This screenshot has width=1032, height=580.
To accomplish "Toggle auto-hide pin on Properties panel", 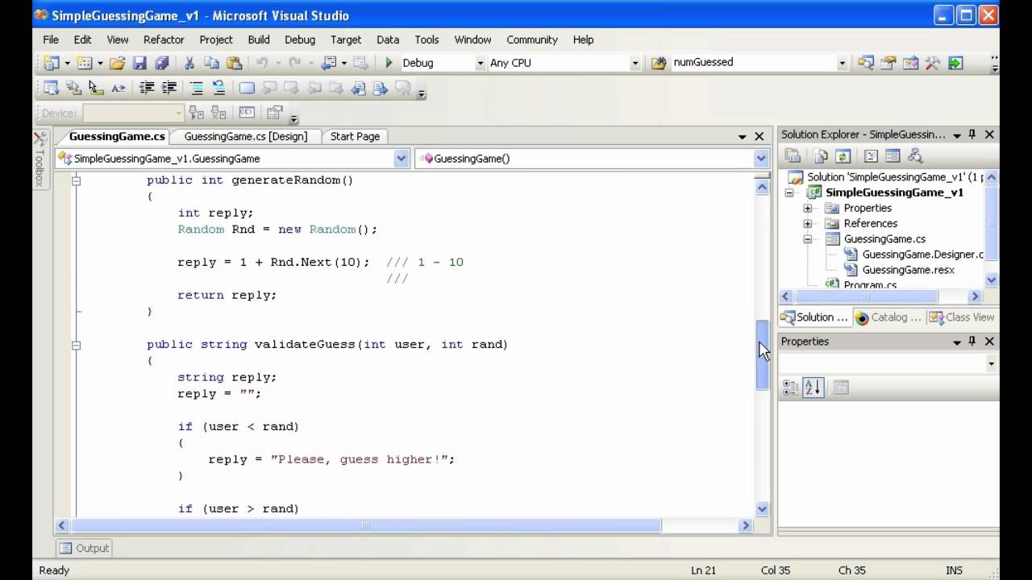I will [972, 342].
